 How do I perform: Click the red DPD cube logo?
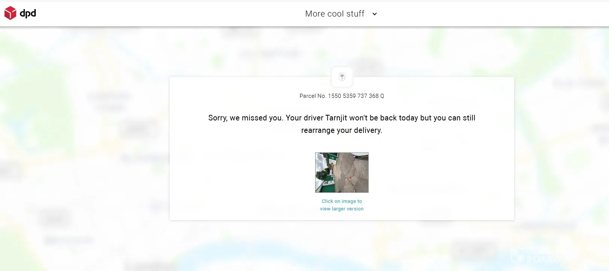click(x=10, y=13)
